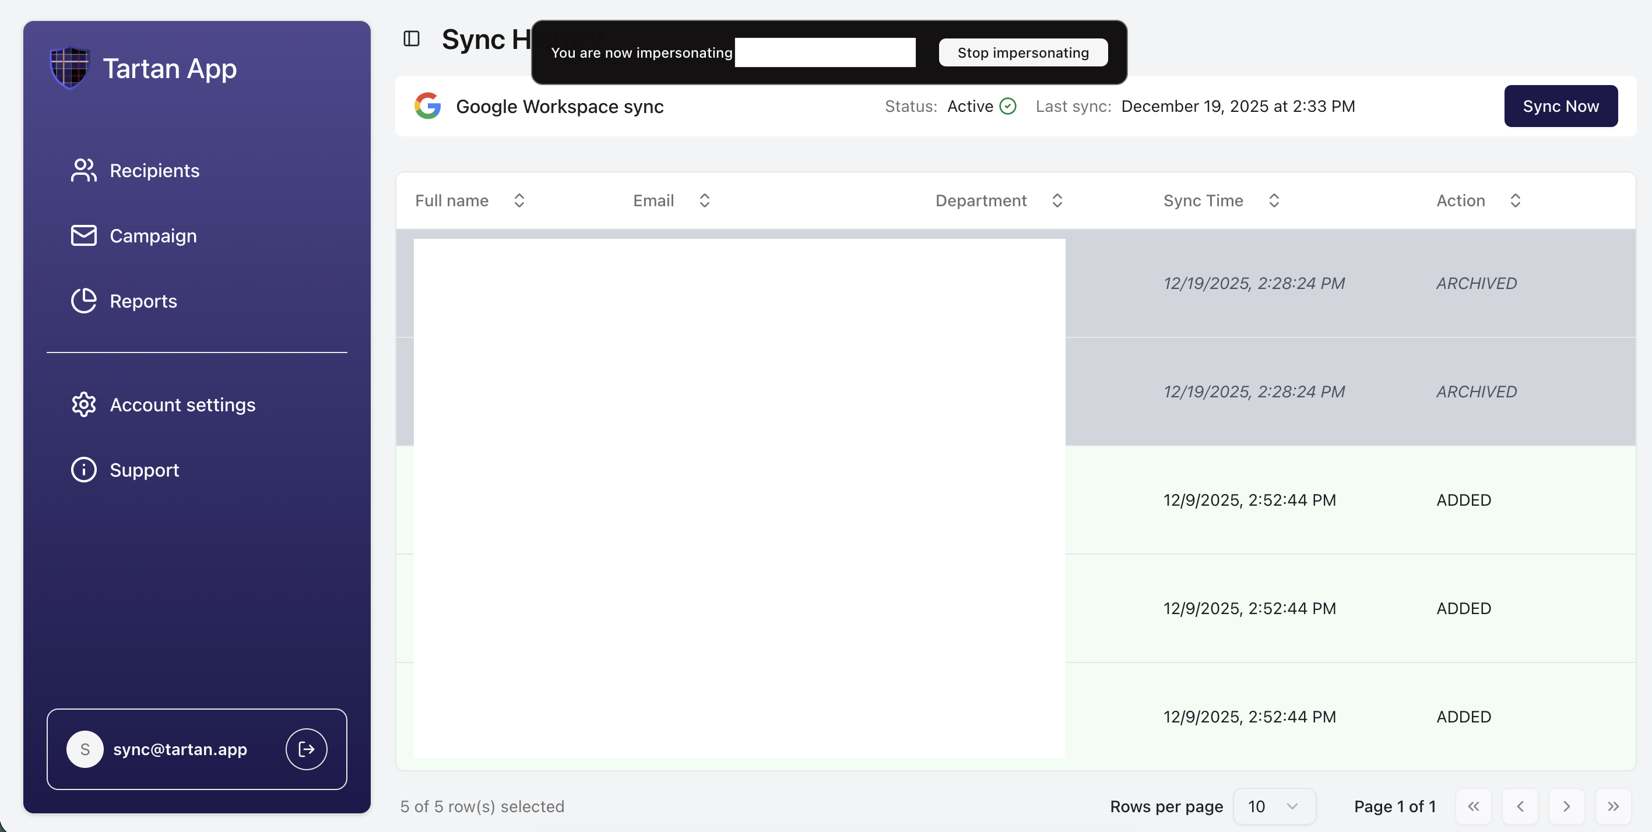The image size is (1652, 832).
Task: Click the Google logo icon
Action: [428, 106]
